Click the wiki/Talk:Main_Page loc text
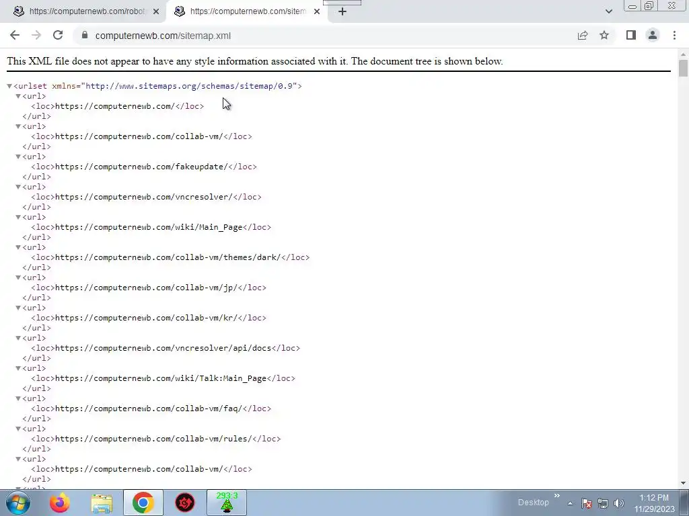Image resolution: width=689 pixels, height=516 pixels. [161, 379]
